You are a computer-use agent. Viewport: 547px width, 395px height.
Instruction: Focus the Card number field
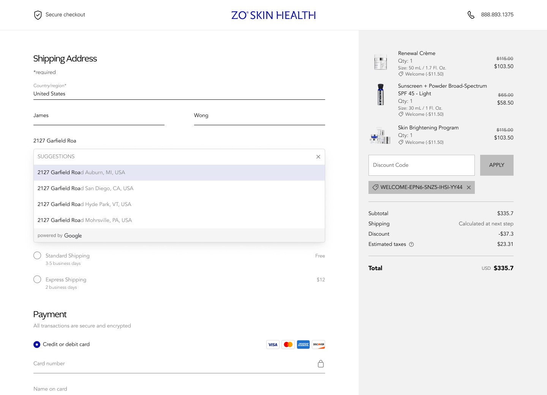click(179, 364)
